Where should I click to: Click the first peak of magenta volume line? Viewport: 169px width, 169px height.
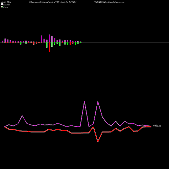click(22, 116)
